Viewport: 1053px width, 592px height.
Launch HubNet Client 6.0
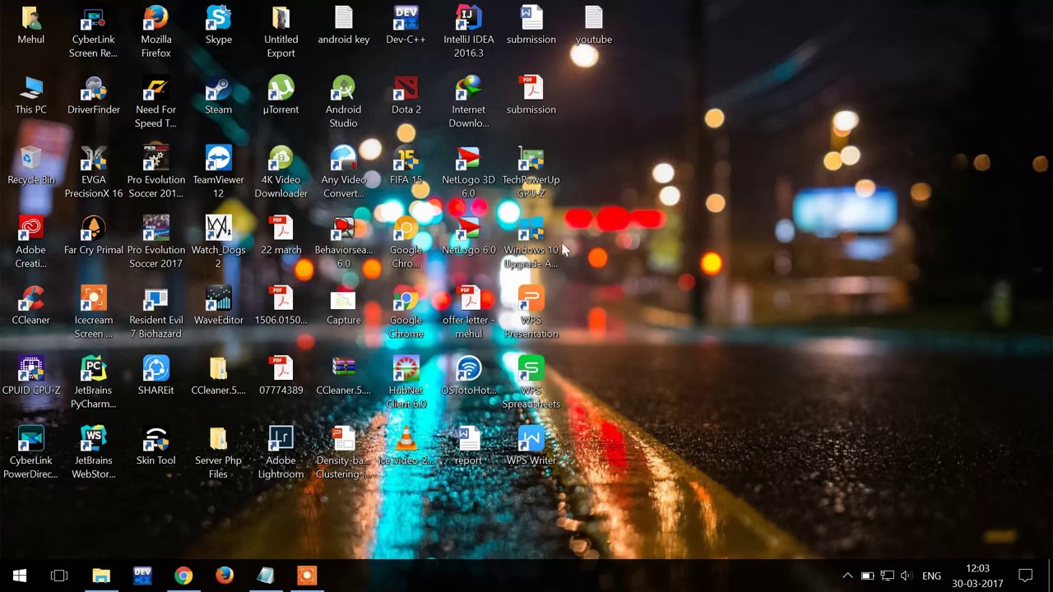tap(406, 382)
